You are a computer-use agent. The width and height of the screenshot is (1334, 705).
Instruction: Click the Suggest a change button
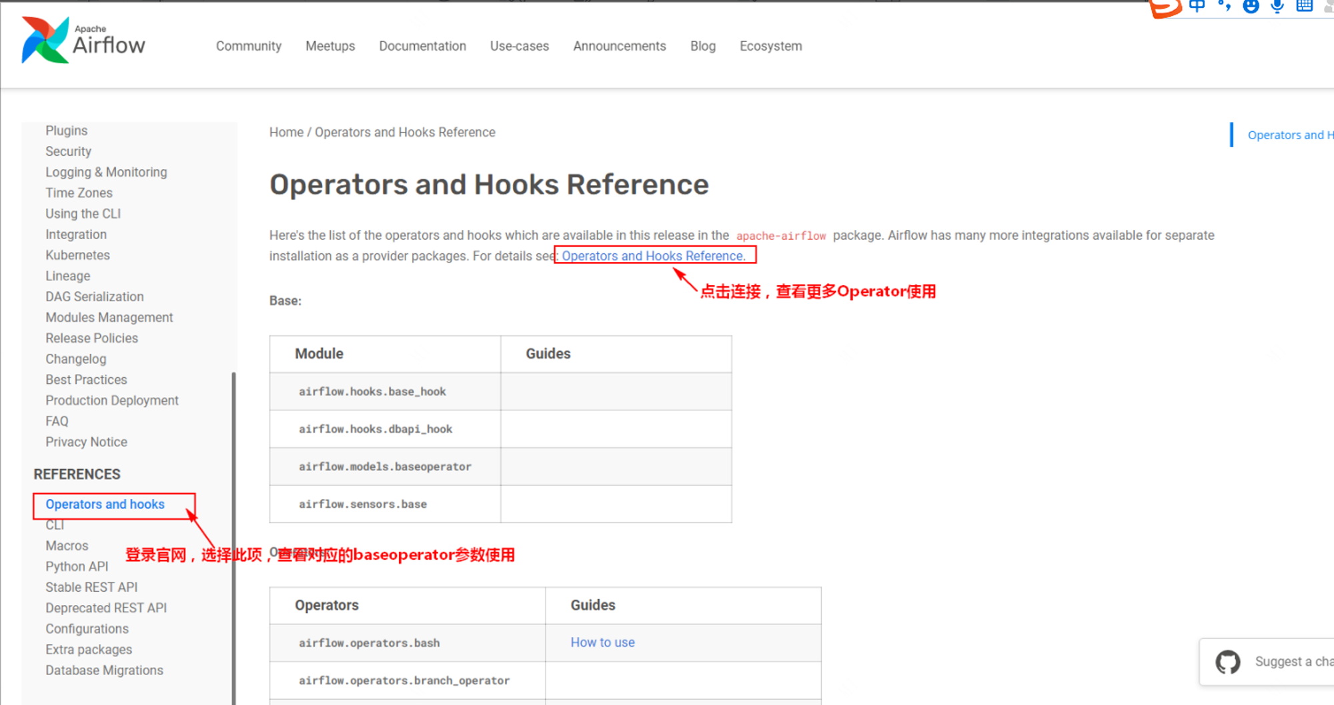pyautogui.click(x=1267, y=662)
